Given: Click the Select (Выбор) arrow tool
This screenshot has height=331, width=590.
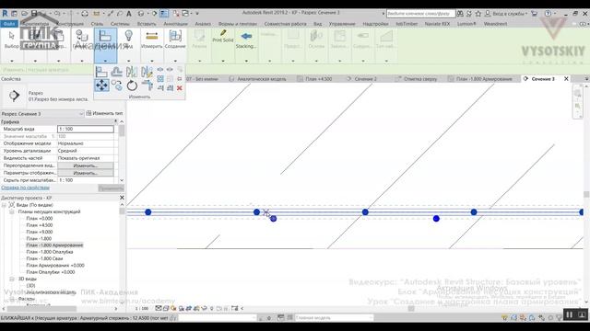Looking at the screenshot, I should tap(12, 40).
